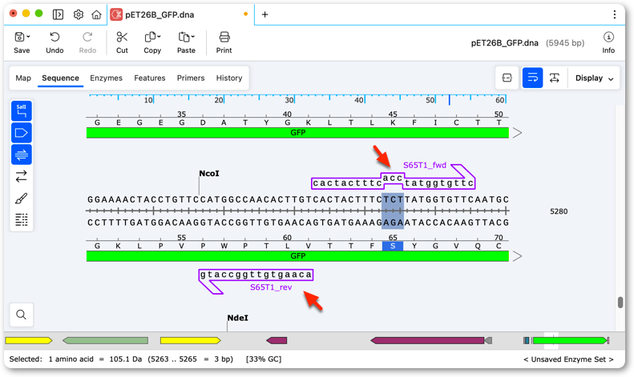Image resolution: width=634 pixels, height=377 pixels.
Task: Click the forward primer sequence box
Action: (393, 182)
